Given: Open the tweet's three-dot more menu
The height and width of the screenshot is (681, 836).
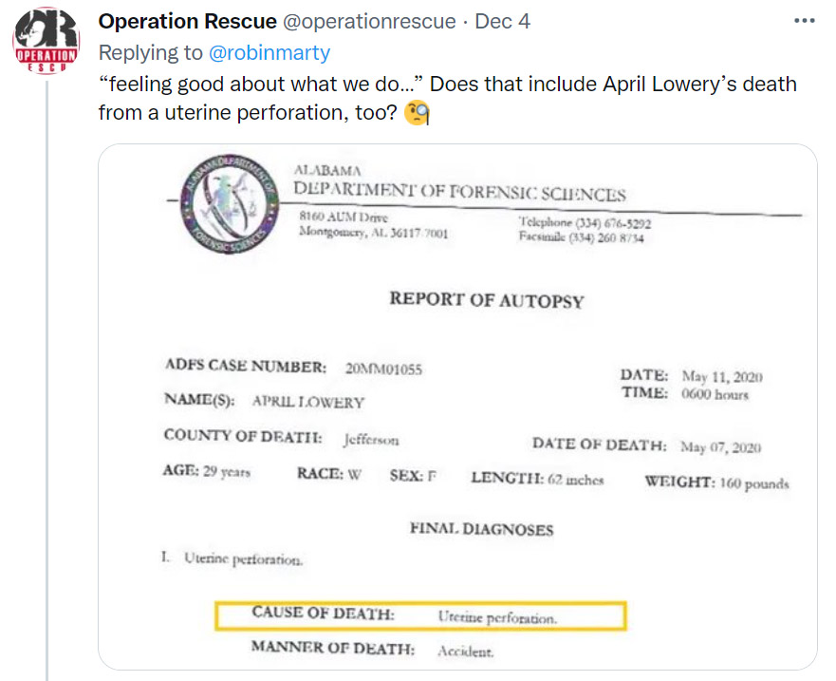Looking at the screenshot, I should 804,21.
